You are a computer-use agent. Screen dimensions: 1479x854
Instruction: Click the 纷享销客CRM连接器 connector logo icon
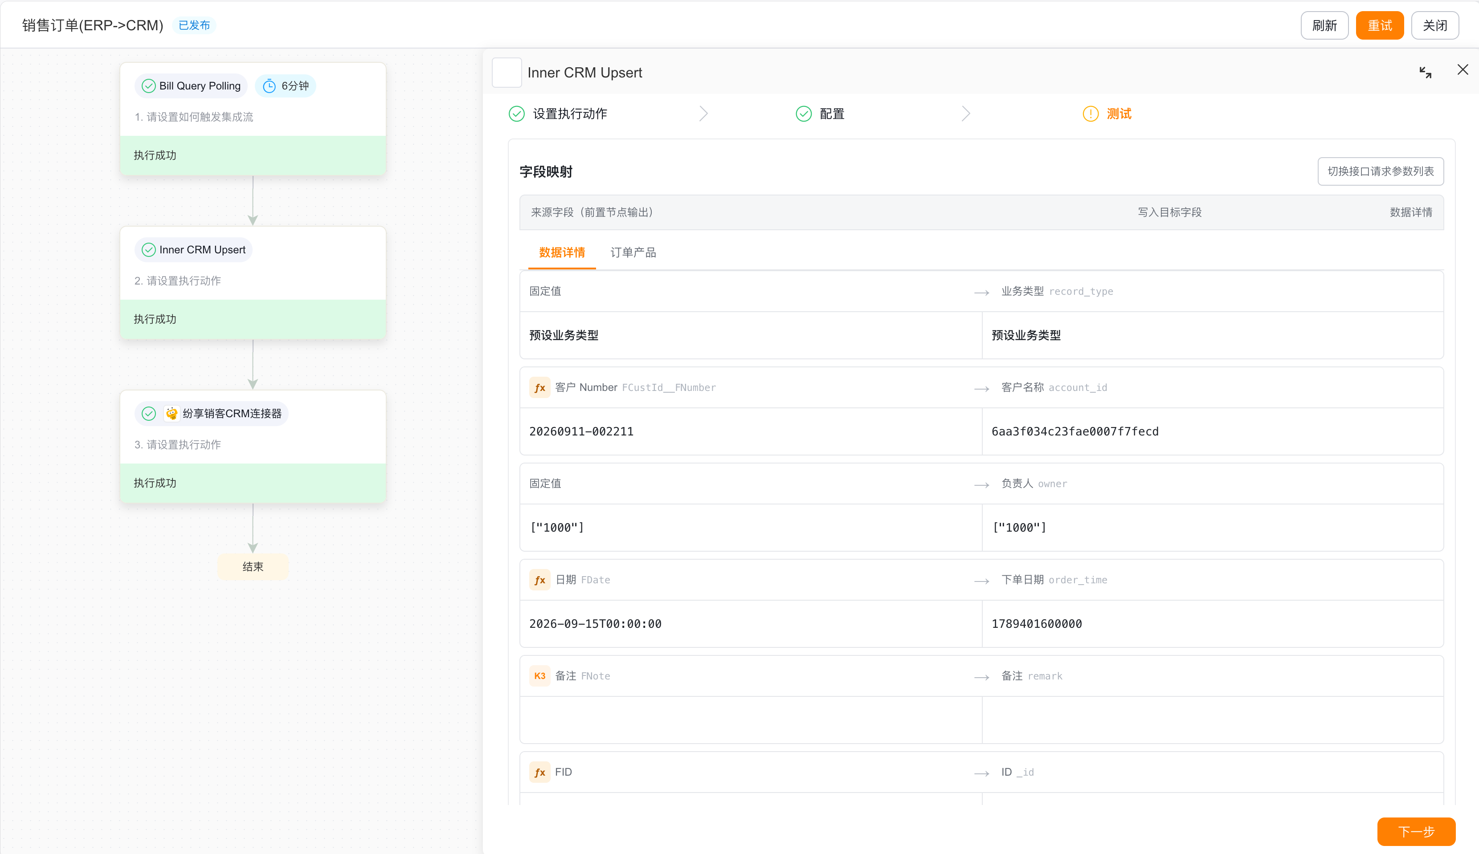(172, 414)
